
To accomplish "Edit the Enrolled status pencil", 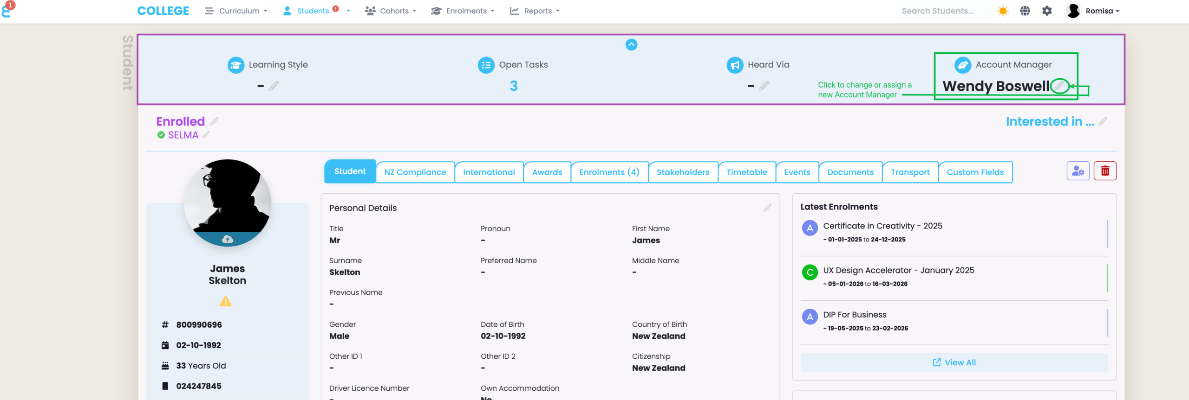I will pos(214,121).
